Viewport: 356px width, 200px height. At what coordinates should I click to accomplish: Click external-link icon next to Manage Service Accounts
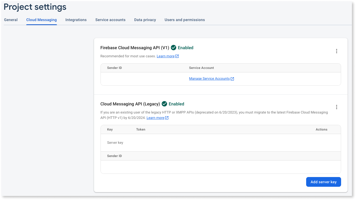tap(232, 79)
